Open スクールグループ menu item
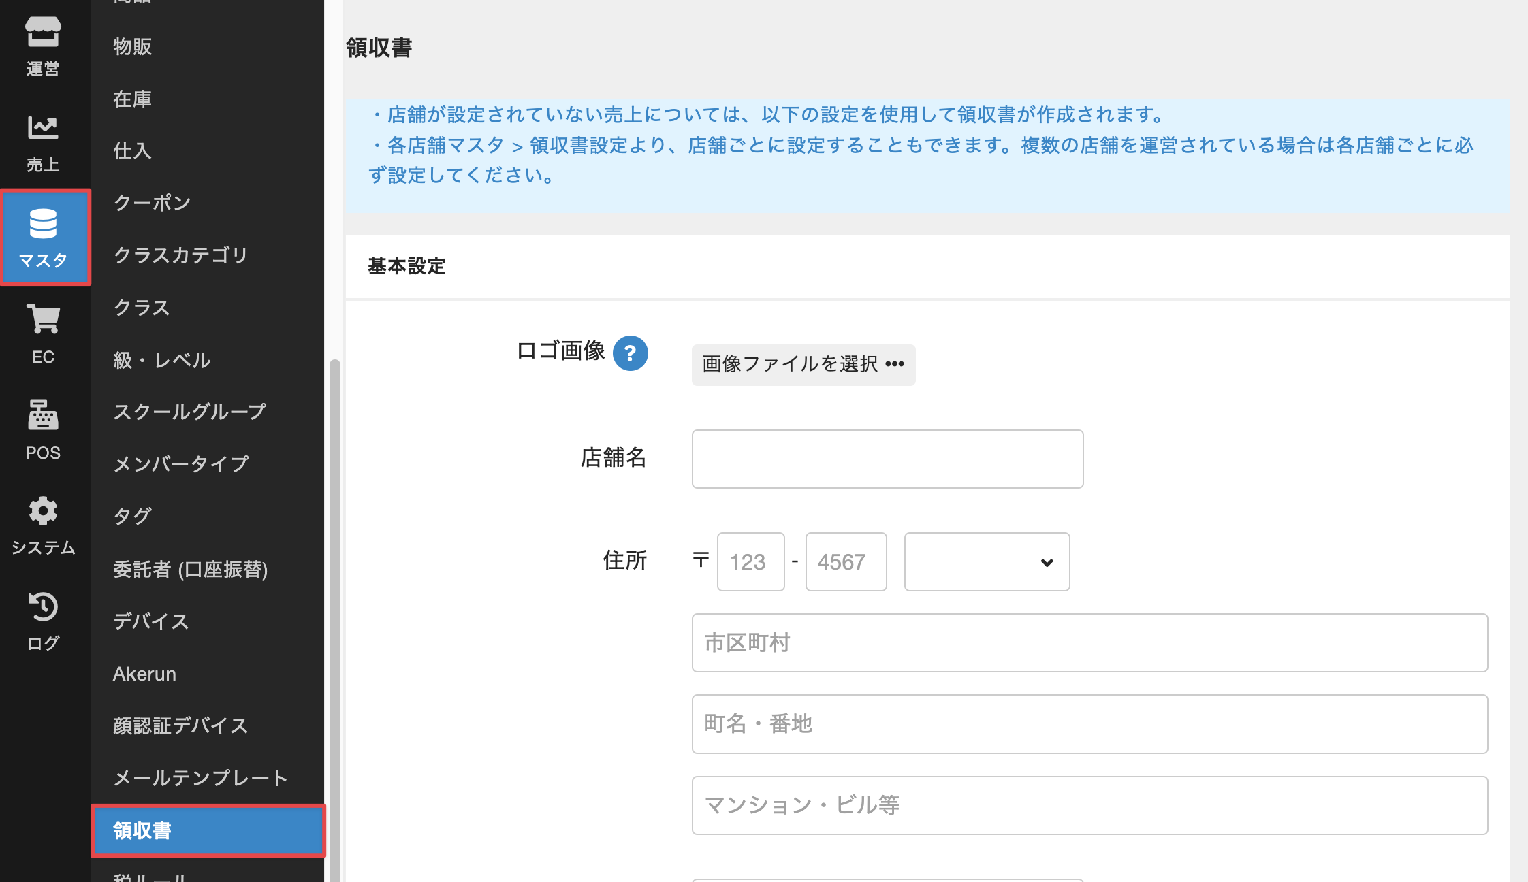The width and height of the screenshot is (1528, 882). 189,412
